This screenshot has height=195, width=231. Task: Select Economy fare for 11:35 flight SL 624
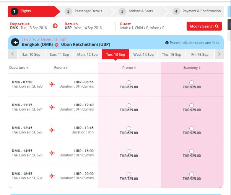[x=192, y=106]
